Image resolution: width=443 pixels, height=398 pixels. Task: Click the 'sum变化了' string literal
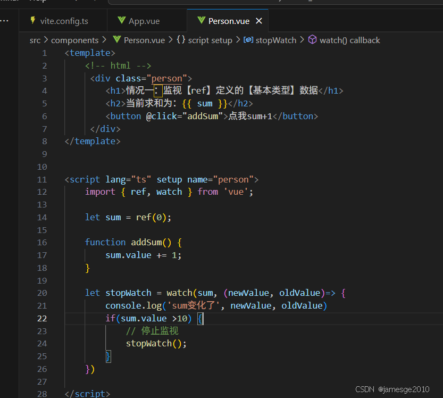click(x=194, y=306)
